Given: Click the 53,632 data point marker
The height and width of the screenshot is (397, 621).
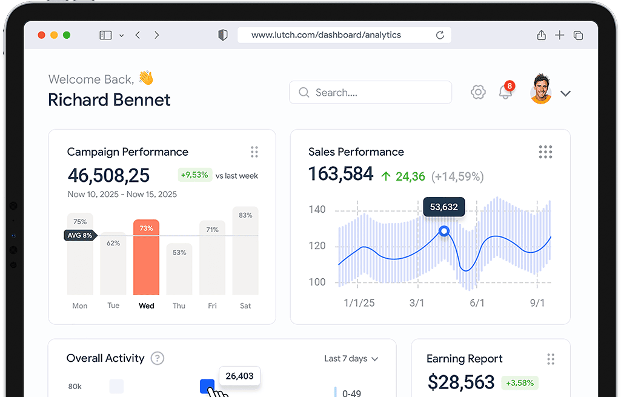Looking at the screenshot, I should click(444, 231).
